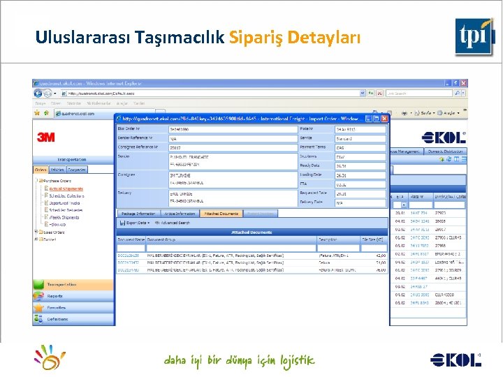Viewport: 503px width, 377px height.
Task: Open the ETA filter dropdown in background grid
Action: pos(404,205)
